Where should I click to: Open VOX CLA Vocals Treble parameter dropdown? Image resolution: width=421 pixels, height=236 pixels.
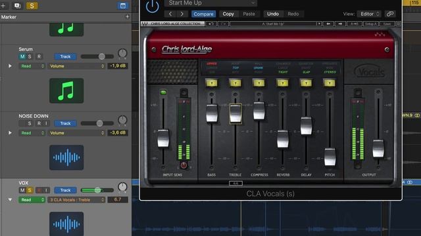(76, 200)
